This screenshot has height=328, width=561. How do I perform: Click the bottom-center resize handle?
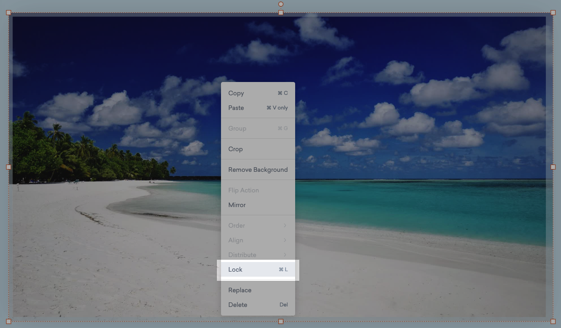click(281, 321)
